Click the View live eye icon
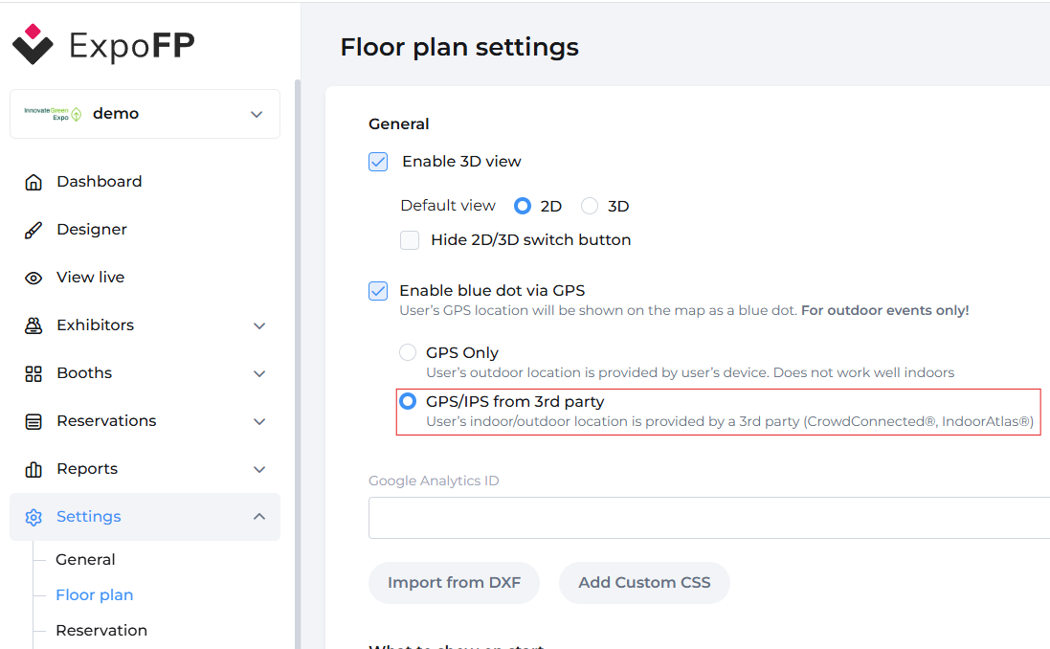This screenshot has height=649, width=1050. (34, 278)
